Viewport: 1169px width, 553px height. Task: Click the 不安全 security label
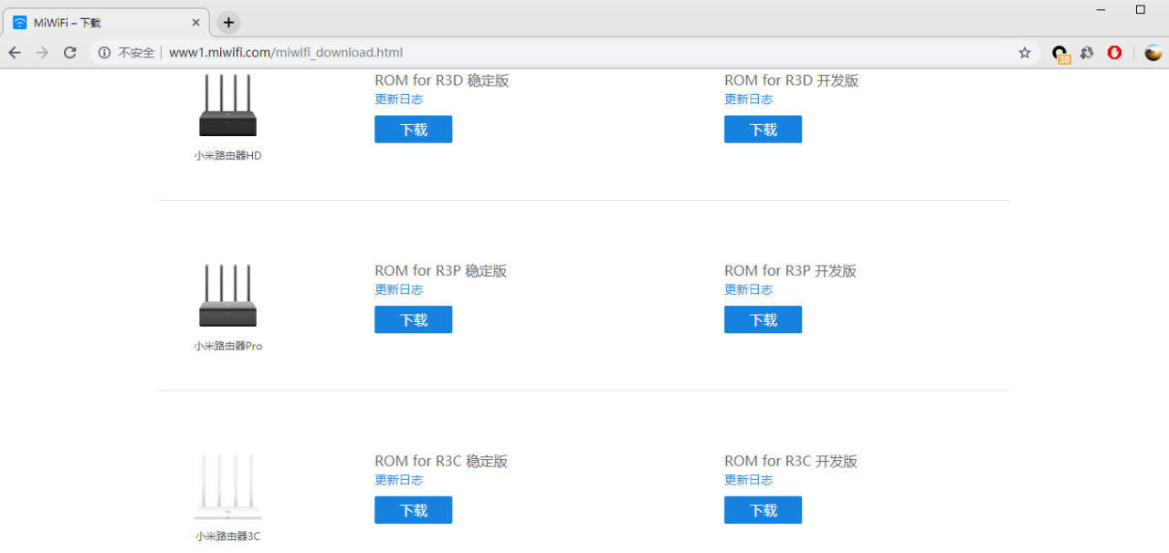pyautogui.click(x=136, y=53)
